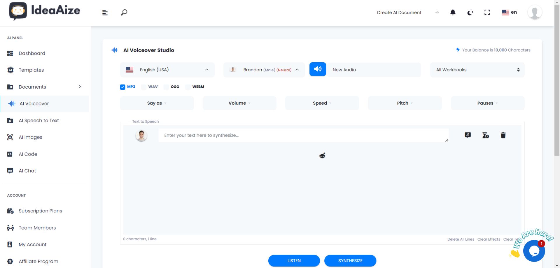Enable dark mode via the moon icon
Screen dimensions: 560x268
[x=470, y=12]
